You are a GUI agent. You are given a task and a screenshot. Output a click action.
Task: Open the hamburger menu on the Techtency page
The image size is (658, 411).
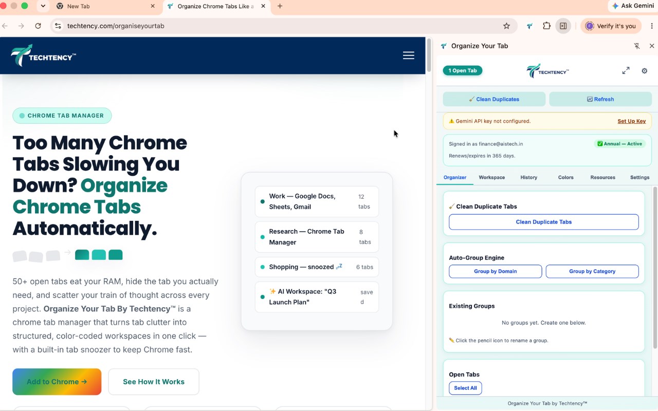409,55
